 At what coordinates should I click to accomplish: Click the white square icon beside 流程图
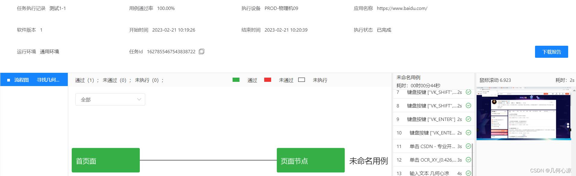(x=8, y=80)
